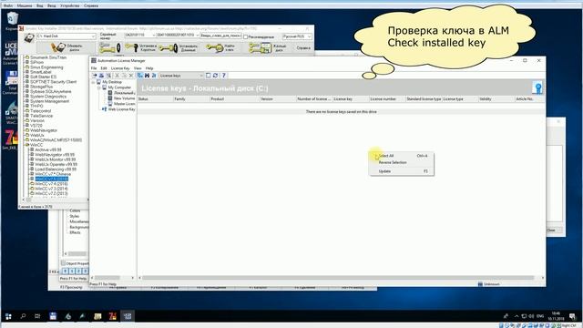The image size is (583, 328).
Task: Click the transfer arrow icon in ALM toolbar
Action: (x=95, y=76)
